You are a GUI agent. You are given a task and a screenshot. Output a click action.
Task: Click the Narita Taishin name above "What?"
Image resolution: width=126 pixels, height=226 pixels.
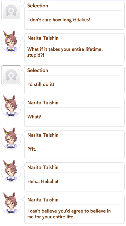point(43,103)
